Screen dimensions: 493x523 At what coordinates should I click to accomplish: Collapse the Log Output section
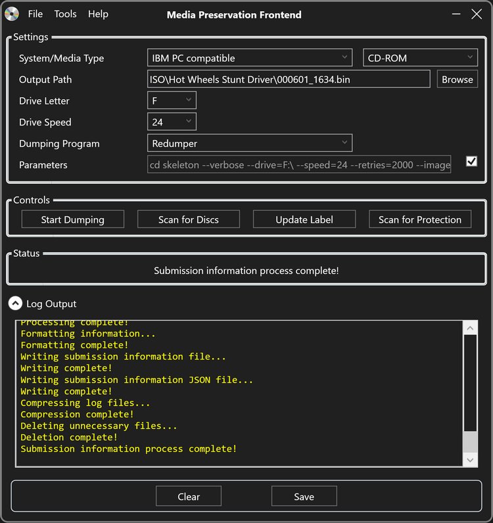coord(15,303)
